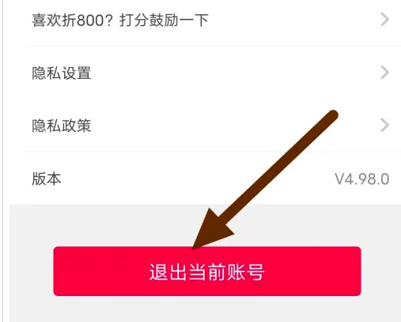The height and width of the screenshot is (322, 401).
Task: Click the 隐私 characters in 隐私设置
Action: (x=47, y=73)
